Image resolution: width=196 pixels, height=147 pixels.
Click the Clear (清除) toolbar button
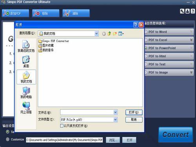point(76,13)
